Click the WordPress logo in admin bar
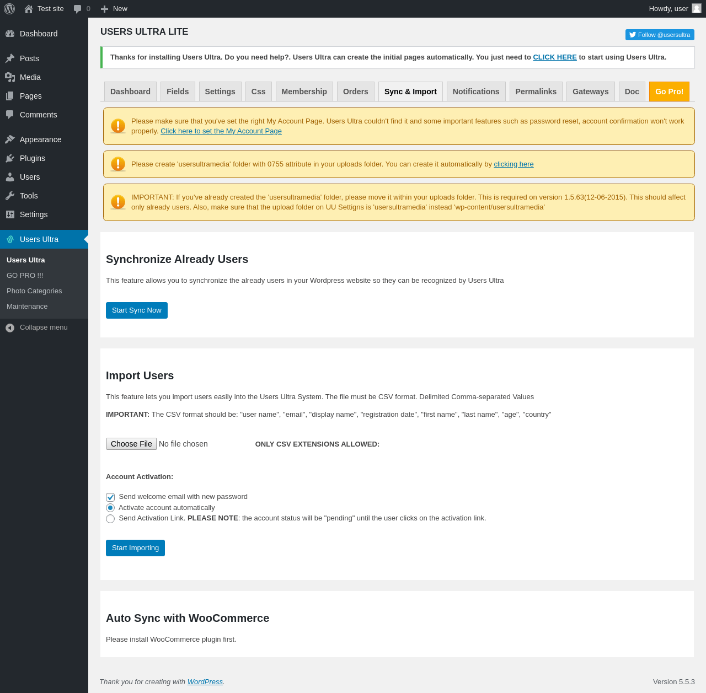This screenshot has height=693, width=706. [x=9, y=9]
